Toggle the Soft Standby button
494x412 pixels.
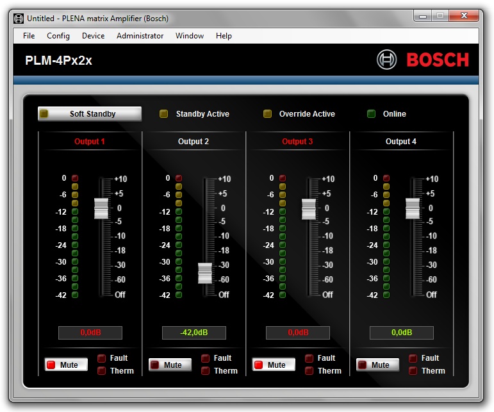click(x=90, y=113)
